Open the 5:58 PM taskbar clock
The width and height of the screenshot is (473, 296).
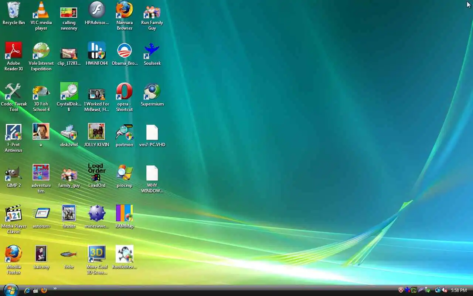point(459,290)
